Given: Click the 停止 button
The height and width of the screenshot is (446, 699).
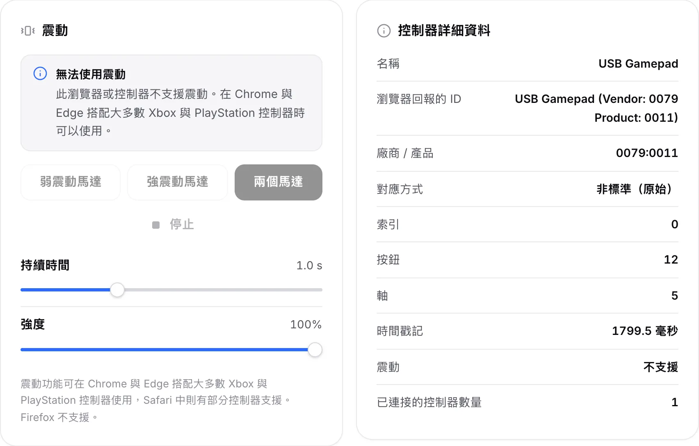Looking at the screenshot, I should pos(173,224).
